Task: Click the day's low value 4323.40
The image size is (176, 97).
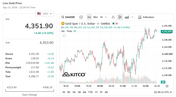Action: (x=12, y=87)
